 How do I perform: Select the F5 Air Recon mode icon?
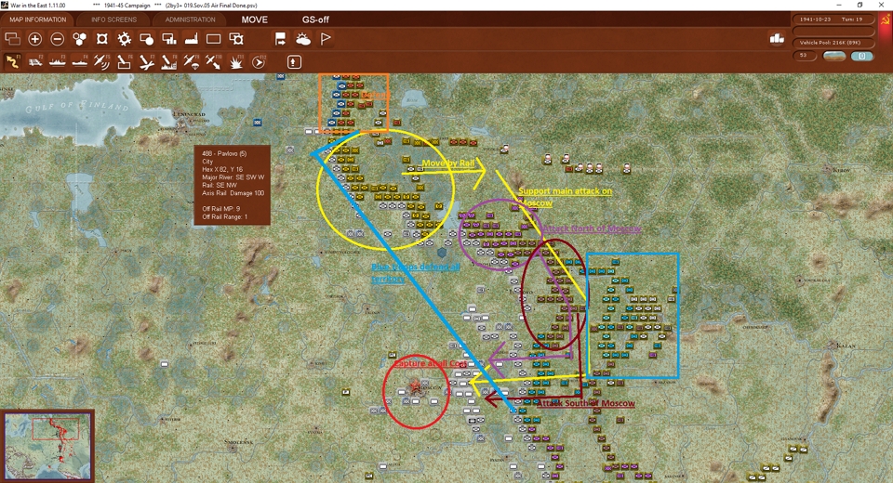[x=102, y=61]
